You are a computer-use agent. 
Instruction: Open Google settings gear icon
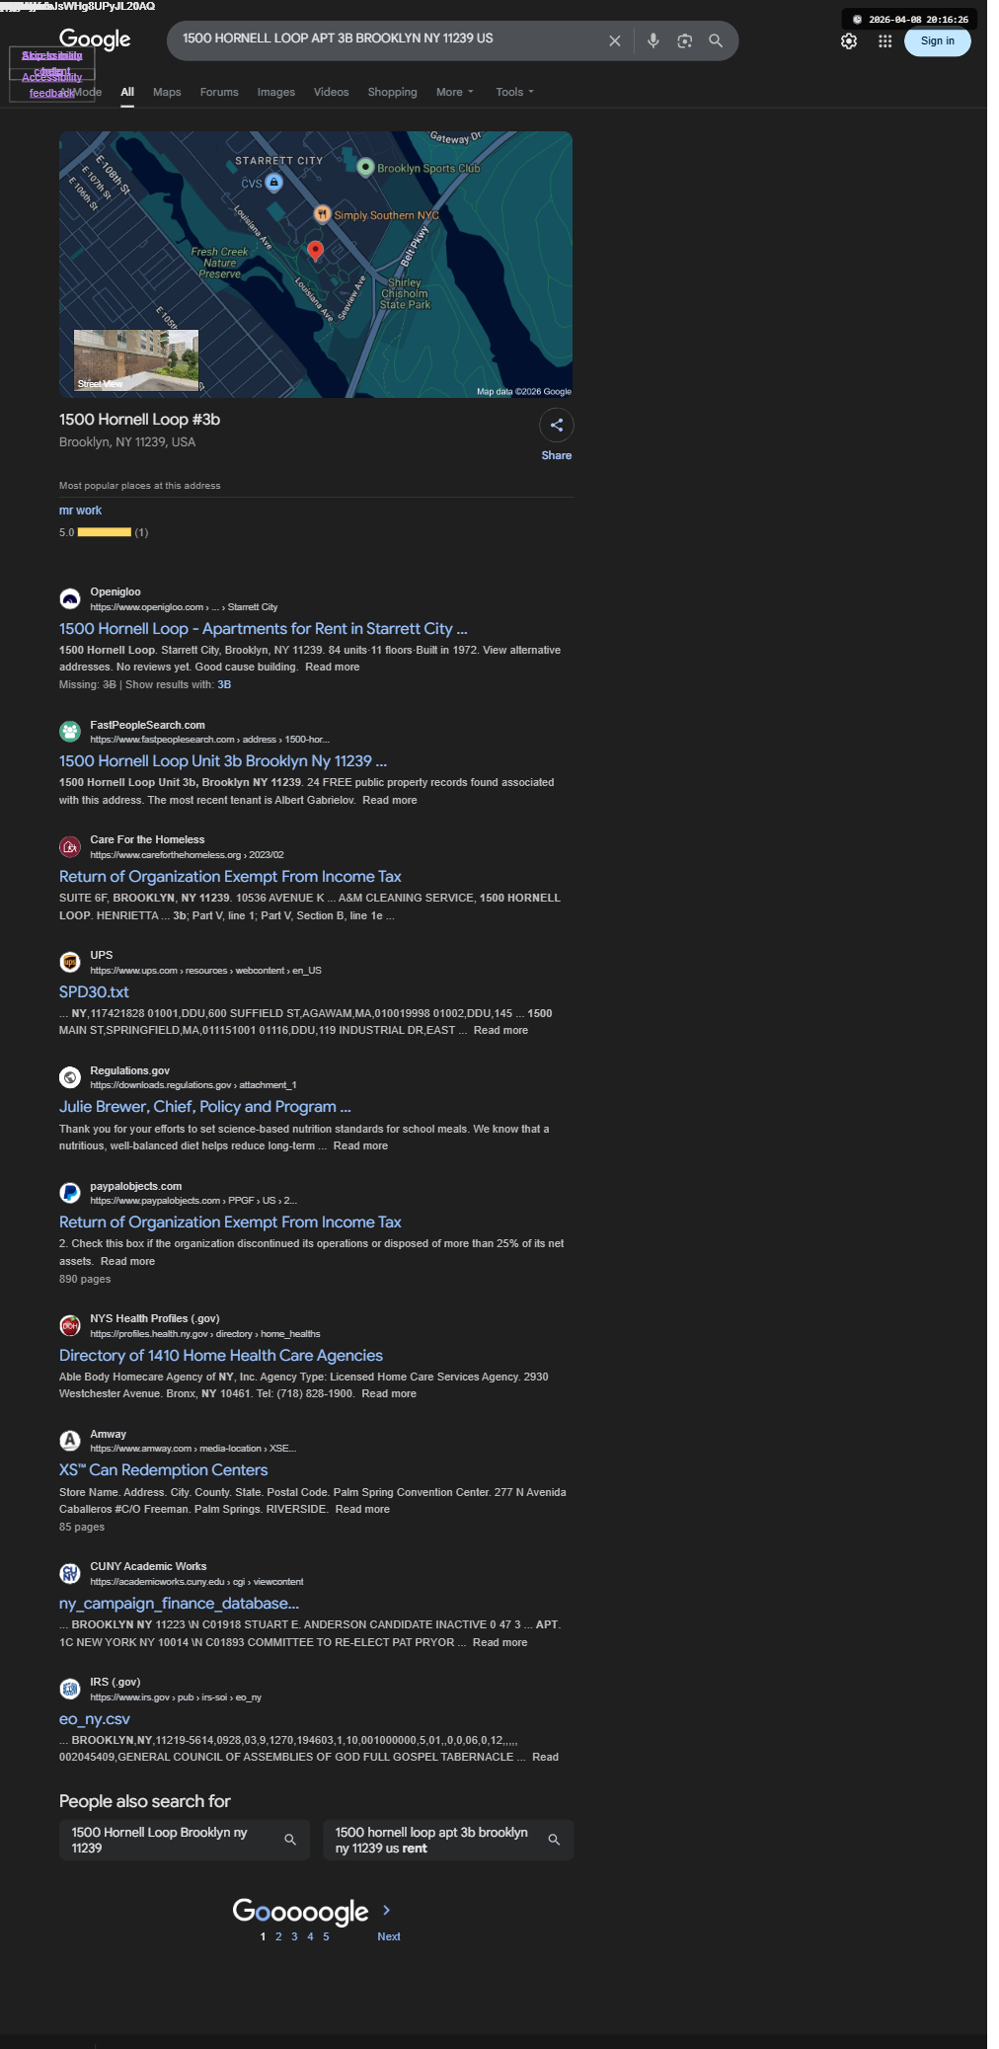click(x=849, y=41)
